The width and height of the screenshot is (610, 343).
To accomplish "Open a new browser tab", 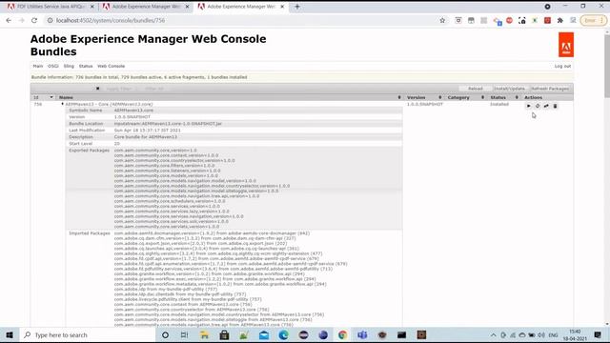I will 297,7.
